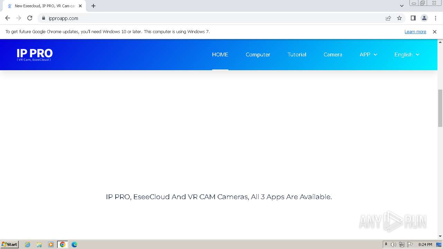The image size is (443, 249).
Task: Click the all 3 apps available heading
Action: (x=219, y=197)
